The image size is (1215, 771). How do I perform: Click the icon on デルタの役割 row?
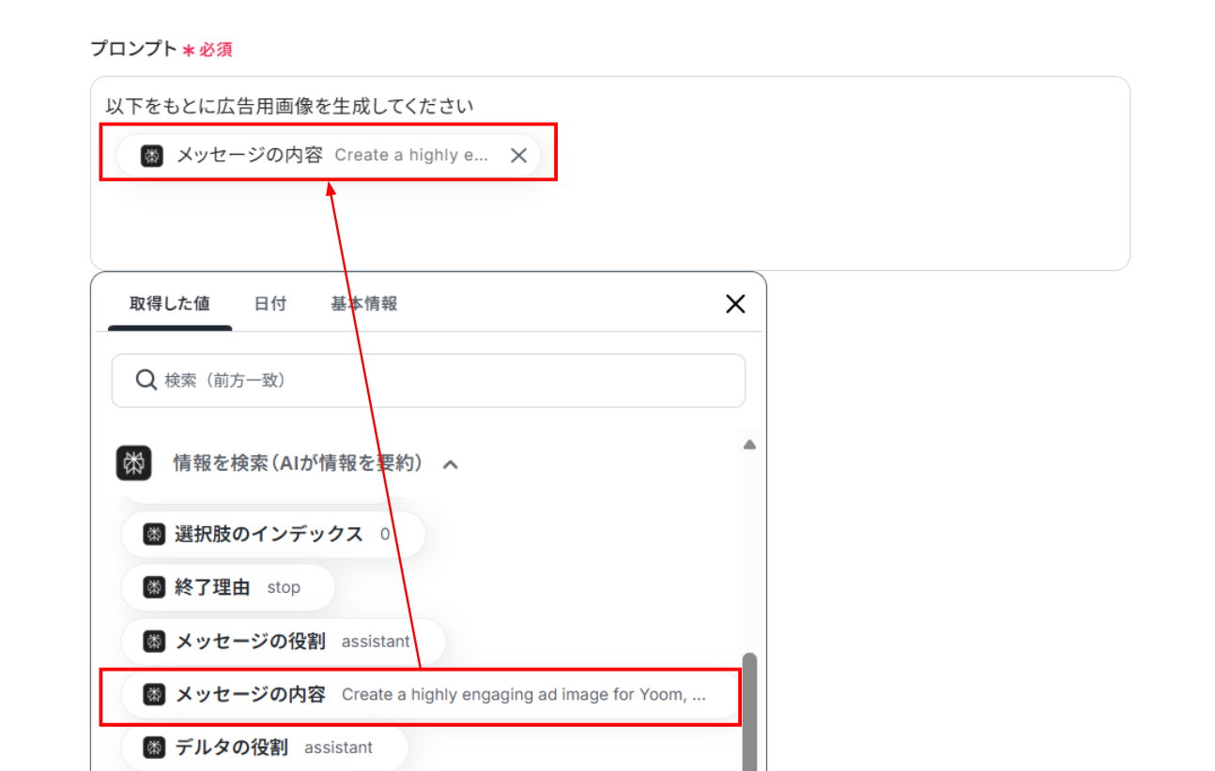[154, 748]
